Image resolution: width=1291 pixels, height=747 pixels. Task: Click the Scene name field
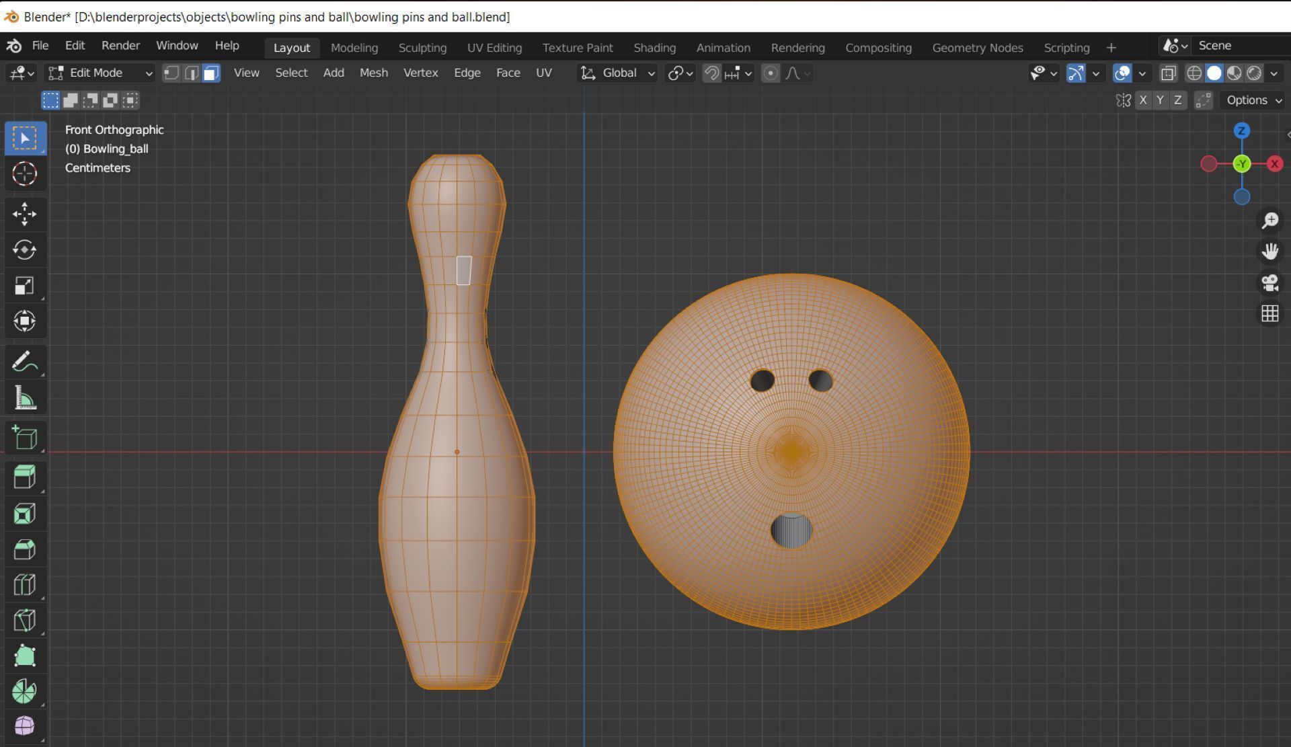coord(1241,46)
